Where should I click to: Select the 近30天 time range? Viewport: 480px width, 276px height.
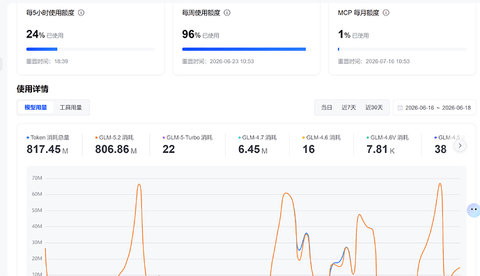click(374, 108)
